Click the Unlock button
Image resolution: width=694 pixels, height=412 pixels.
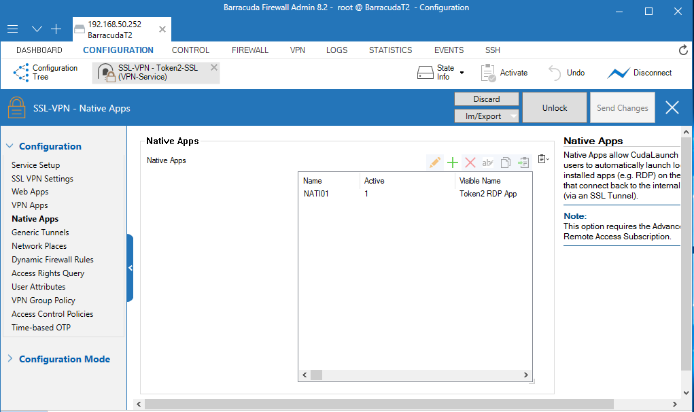tap(555, 107)
